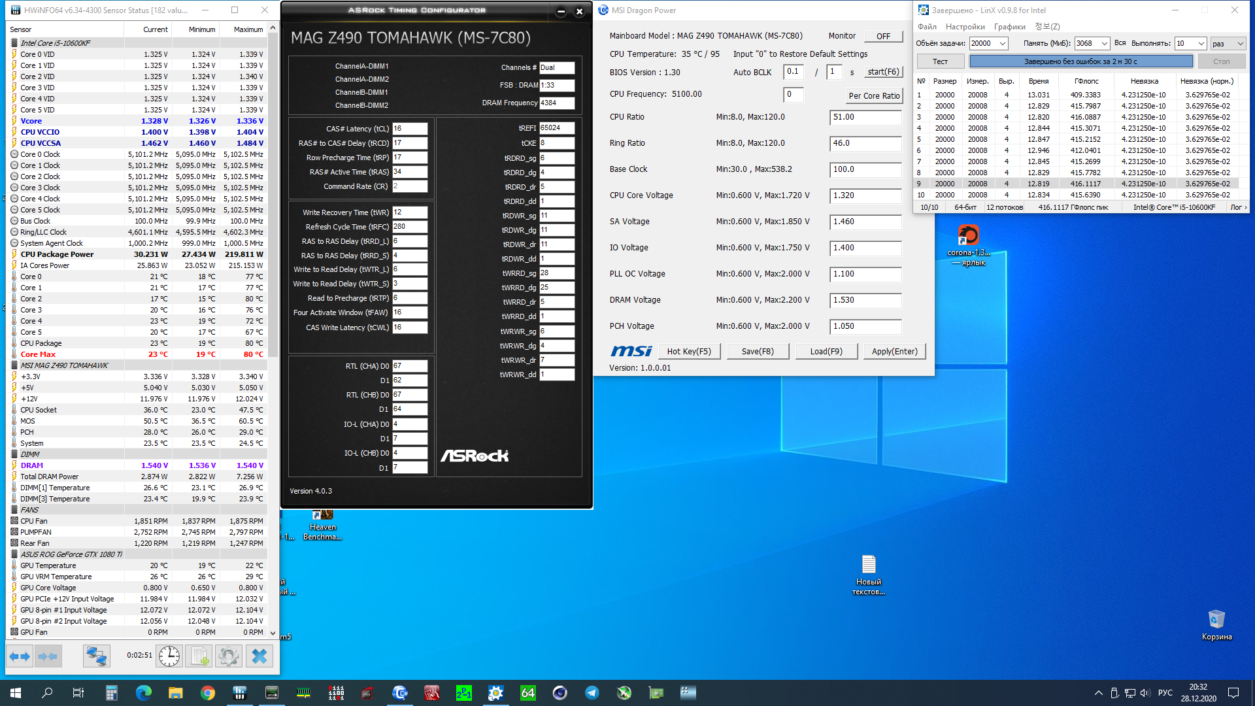Click the Apply(Enter) button
This screenshot has height=706, width=1255.
(x=894, y=352)
